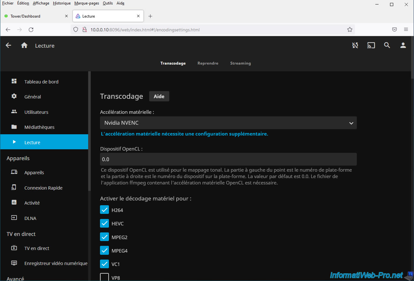Screen dimensions: 414x281
Task: Click the cast to device icon
Action: [371, 45]
